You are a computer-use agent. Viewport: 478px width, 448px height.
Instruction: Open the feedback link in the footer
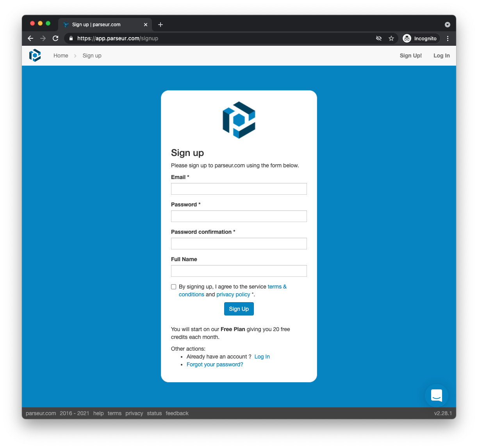click(x=177, y=413)
